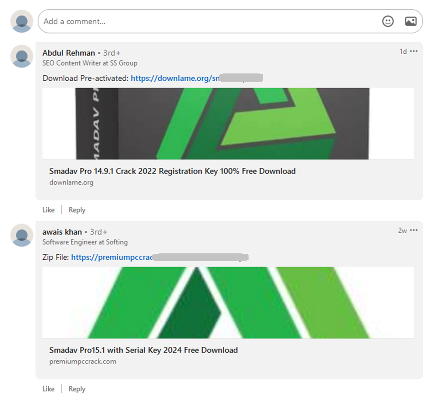
Task: Click the Abdul Rehman name link
Action: [x=69, y=53]
